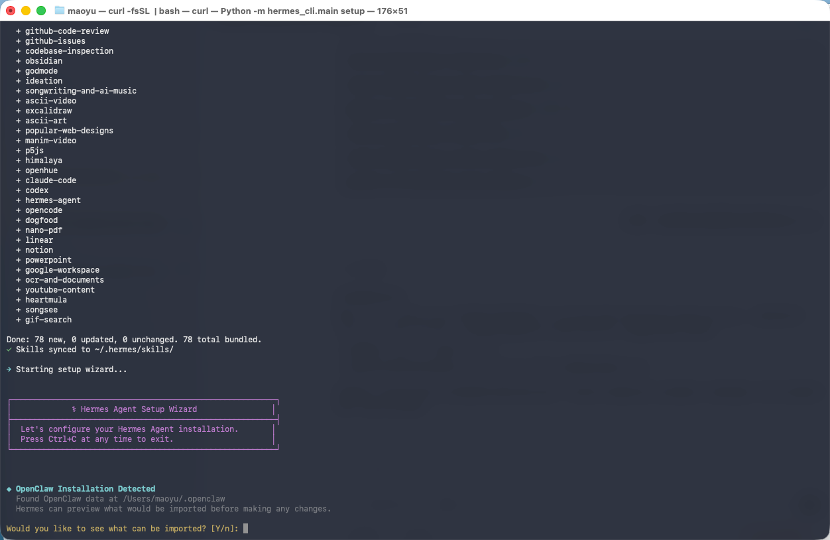Viewport: 830px width, 540px height.
Task: Click the plus sign before gif-search
Action: click(x=19, y=320)
